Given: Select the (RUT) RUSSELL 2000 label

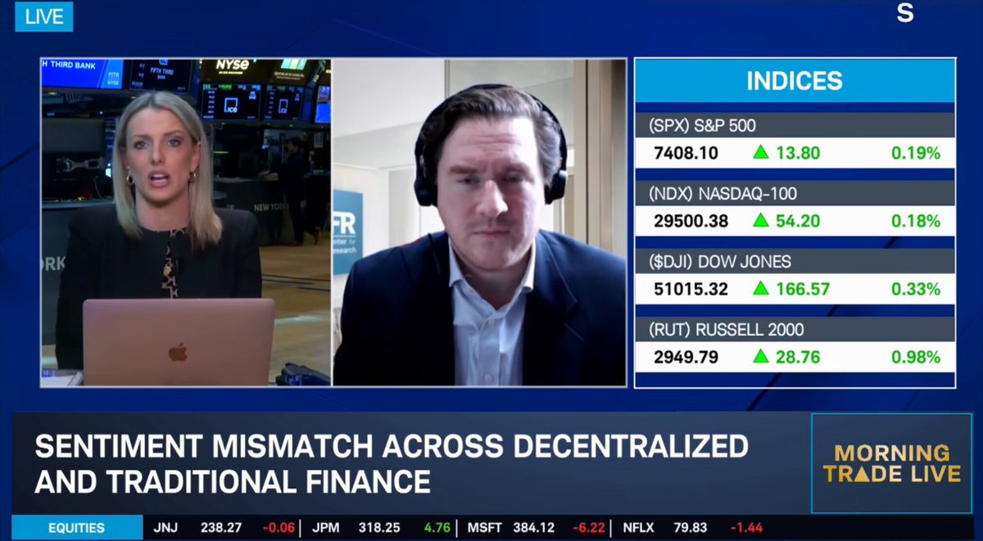Looking at the screenshot, I should tap(726, 330).
